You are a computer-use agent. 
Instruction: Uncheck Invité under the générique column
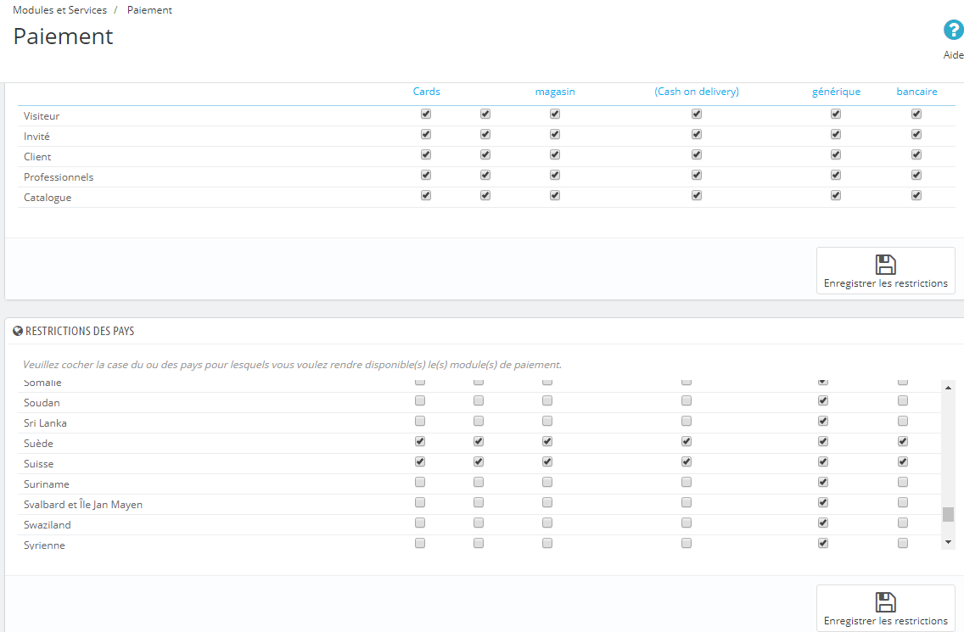tap(836, 134)
